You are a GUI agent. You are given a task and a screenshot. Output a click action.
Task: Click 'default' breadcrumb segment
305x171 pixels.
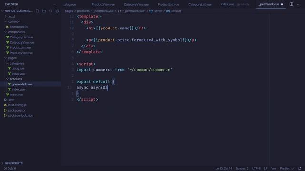tap(176, 11)
